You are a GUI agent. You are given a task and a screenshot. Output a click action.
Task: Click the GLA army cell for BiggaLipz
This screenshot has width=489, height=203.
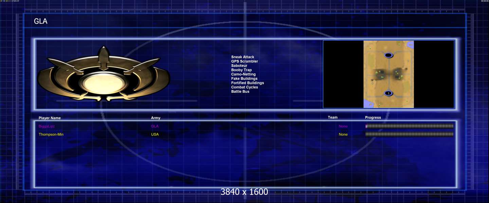click(155, 126)
